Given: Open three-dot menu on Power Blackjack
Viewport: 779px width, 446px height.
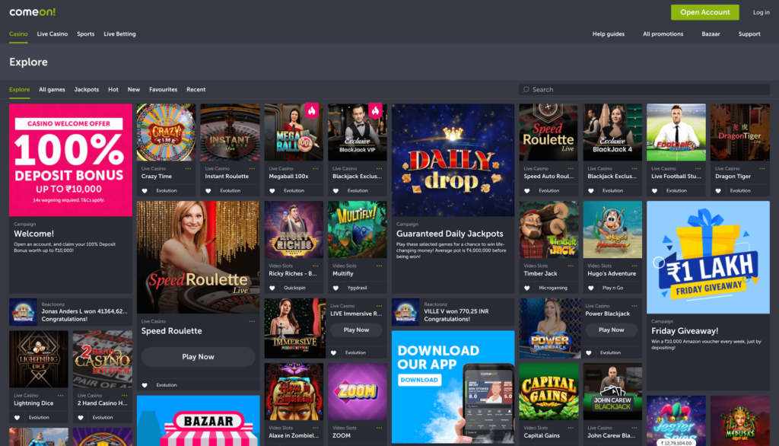Looking at the screenshot, I should point(634,306).
